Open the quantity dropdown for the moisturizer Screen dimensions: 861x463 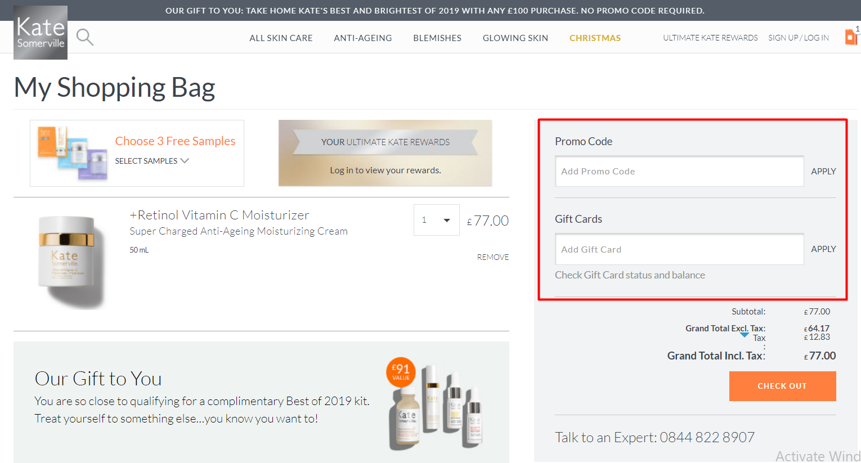(436, 219)
